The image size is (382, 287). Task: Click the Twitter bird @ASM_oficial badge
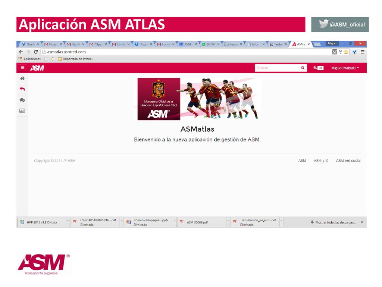340,24
